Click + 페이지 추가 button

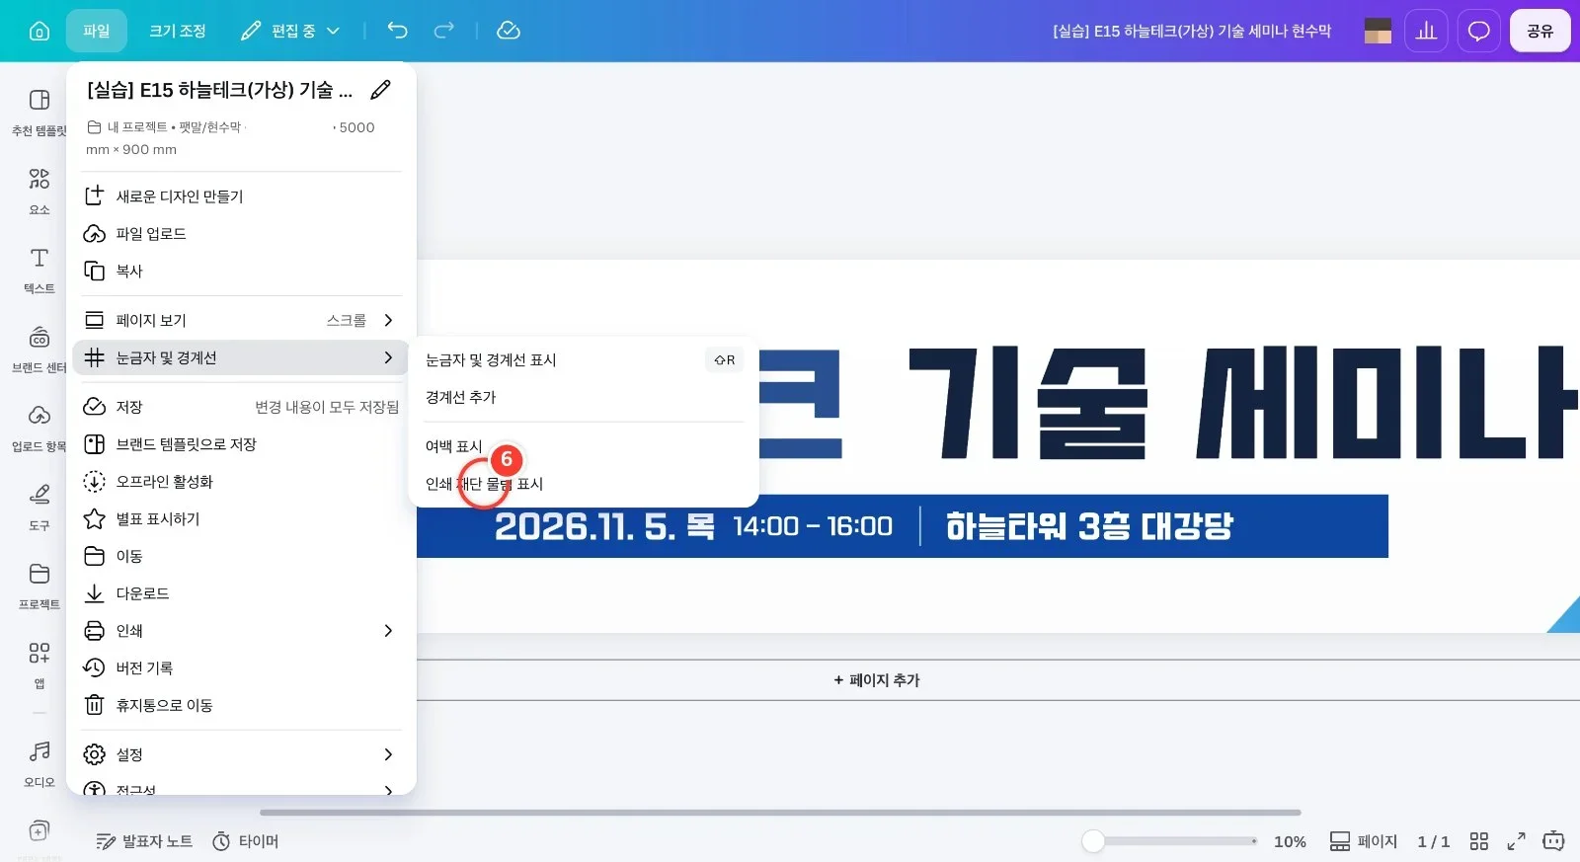click(877, 680)
